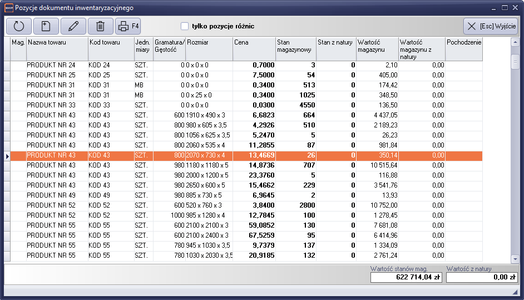Click the printer F4 button

[x=128, y=26]
